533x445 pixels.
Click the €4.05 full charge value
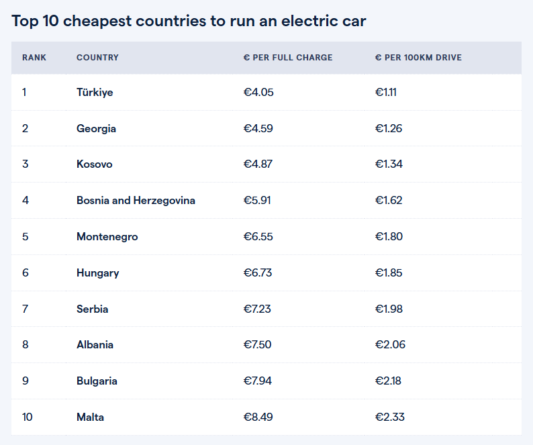coord(258,92)
